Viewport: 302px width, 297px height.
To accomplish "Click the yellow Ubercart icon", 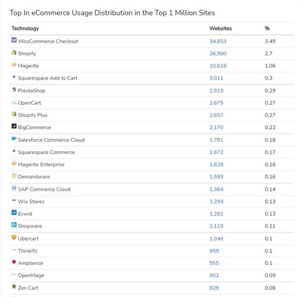I will click(x=14, y=237).
